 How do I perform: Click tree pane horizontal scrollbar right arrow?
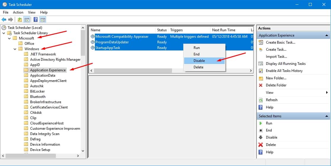pyautogui.click(x=78, y=156)
